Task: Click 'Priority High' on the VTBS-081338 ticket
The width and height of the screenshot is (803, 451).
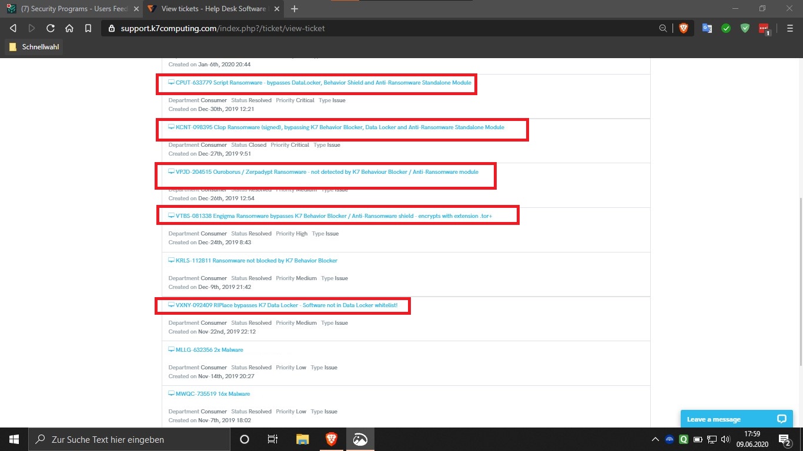Action: (292, 234)
